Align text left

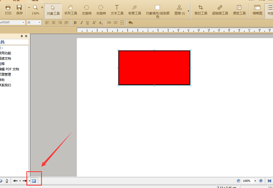click(x=47, y=23)
